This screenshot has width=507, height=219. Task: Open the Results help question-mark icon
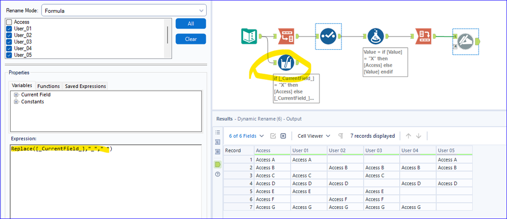(x=217, y=174)
